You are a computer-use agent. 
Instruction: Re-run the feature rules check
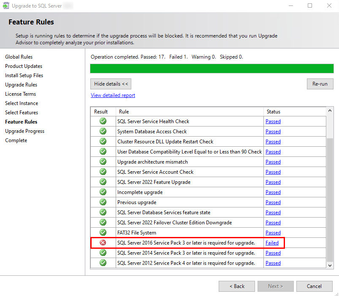320,84
